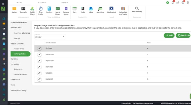The height and width of the screenshot is (105, 191).
Task: Open Interest Rates settings page
Action: [x=19, y=49]
